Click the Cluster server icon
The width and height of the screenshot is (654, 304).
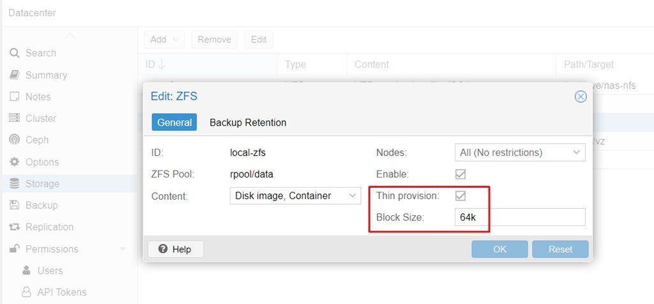pos(15,118)
